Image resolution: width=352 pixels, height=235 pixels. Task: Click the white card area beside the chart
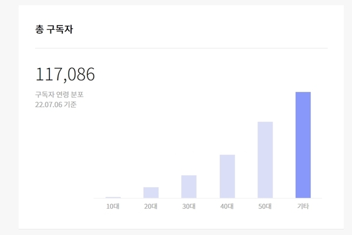tap(60, 157)
